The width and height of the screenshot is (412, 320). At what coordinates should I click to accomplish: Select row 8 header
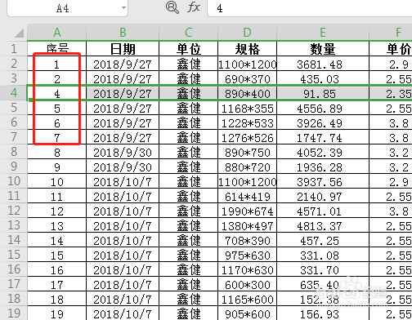(x=14, y=152)
